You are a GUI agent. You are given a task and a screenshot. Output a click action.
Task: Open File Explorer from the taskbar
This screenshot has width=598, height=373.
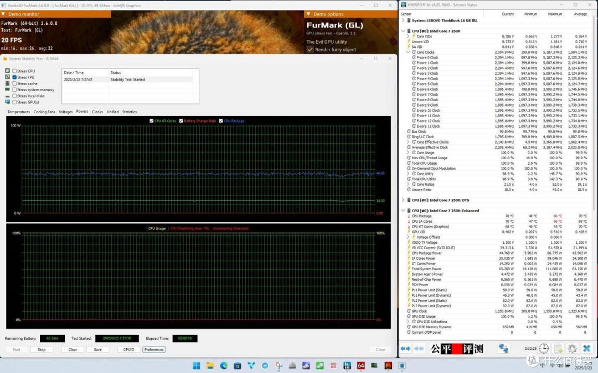click(x=210, y=366)
